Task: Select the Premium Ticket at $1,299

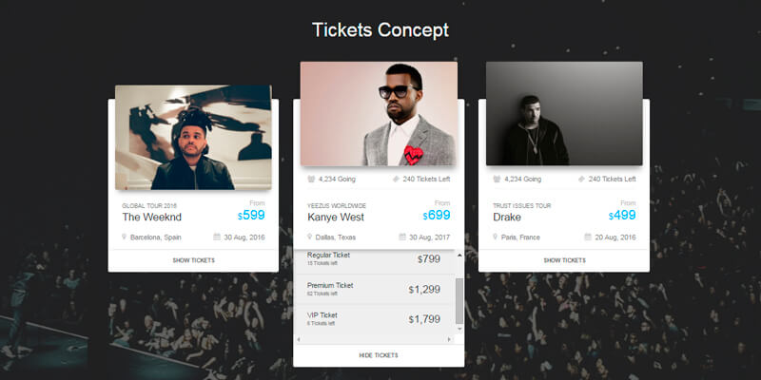Action: 374,289
